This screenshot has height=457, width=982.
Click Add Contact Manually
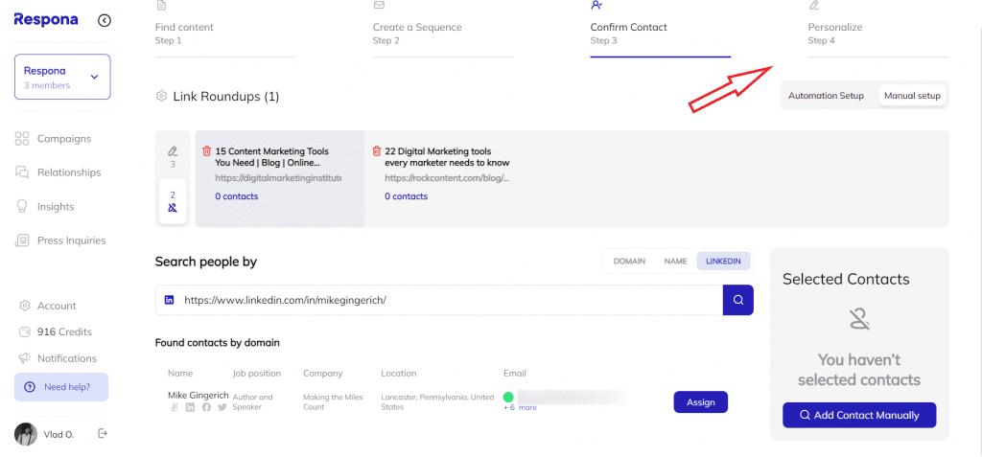[859, 415]
